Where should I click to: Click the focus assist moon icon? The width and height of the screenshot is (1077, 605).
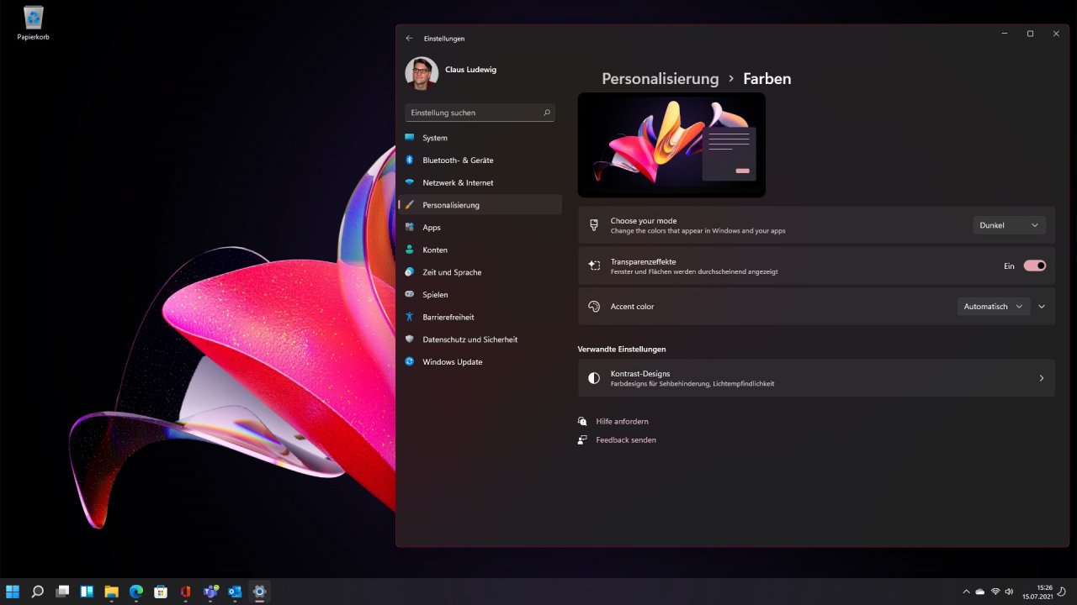pyautogui.click(x=1062, y=592)
